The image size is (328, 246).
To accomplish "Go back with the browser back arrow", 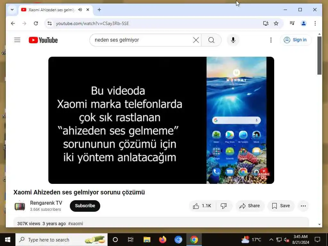I will tap(13, 23).
